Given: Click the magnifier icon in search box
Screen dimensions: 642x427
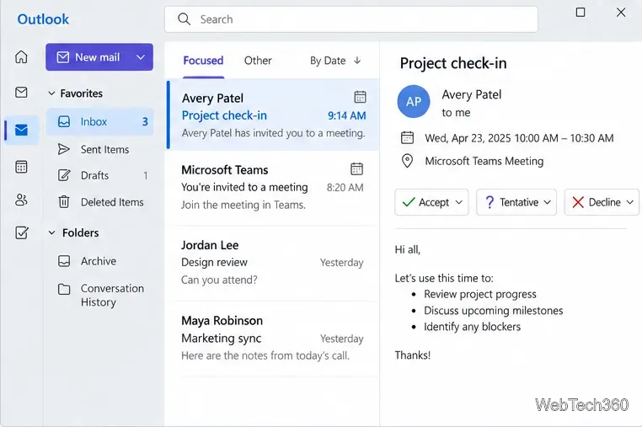Looking at the screenshot, I should pos(185,19).
